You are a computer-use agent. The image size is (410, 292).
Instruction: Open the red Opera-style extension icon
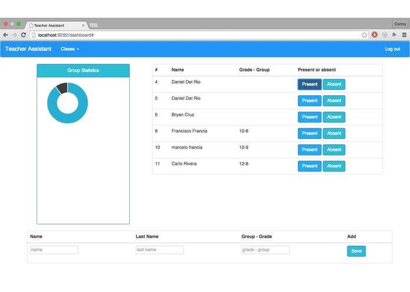point(375,34)
